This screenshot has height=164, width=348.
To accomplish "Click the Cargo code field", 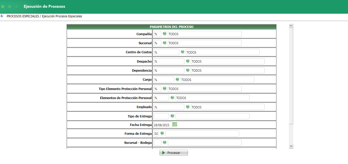I will [x=164, y=79].
